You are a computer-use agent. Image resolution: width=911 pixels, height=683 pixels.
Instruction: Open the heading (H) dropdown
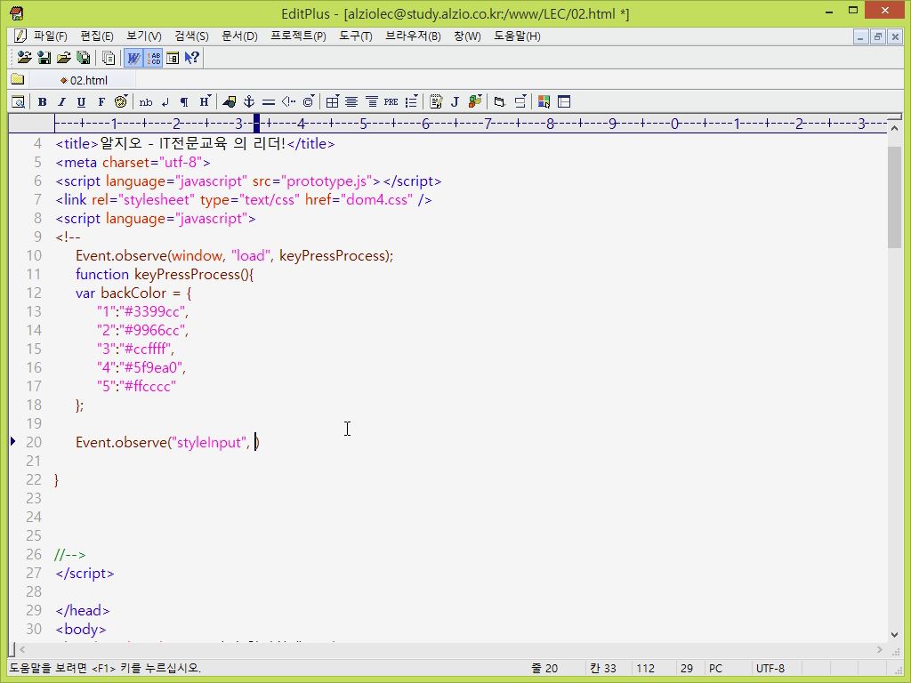(205, 101)
